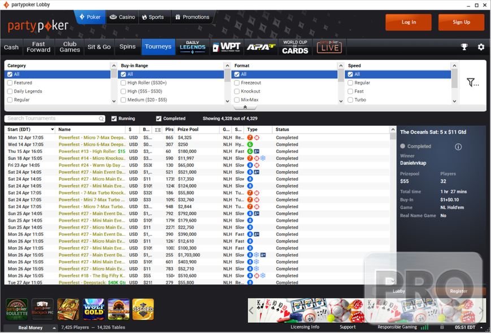Screen dimensions: 491x333
Task: Launch the Blackjack Pro game icon
Action: [42, 309]
